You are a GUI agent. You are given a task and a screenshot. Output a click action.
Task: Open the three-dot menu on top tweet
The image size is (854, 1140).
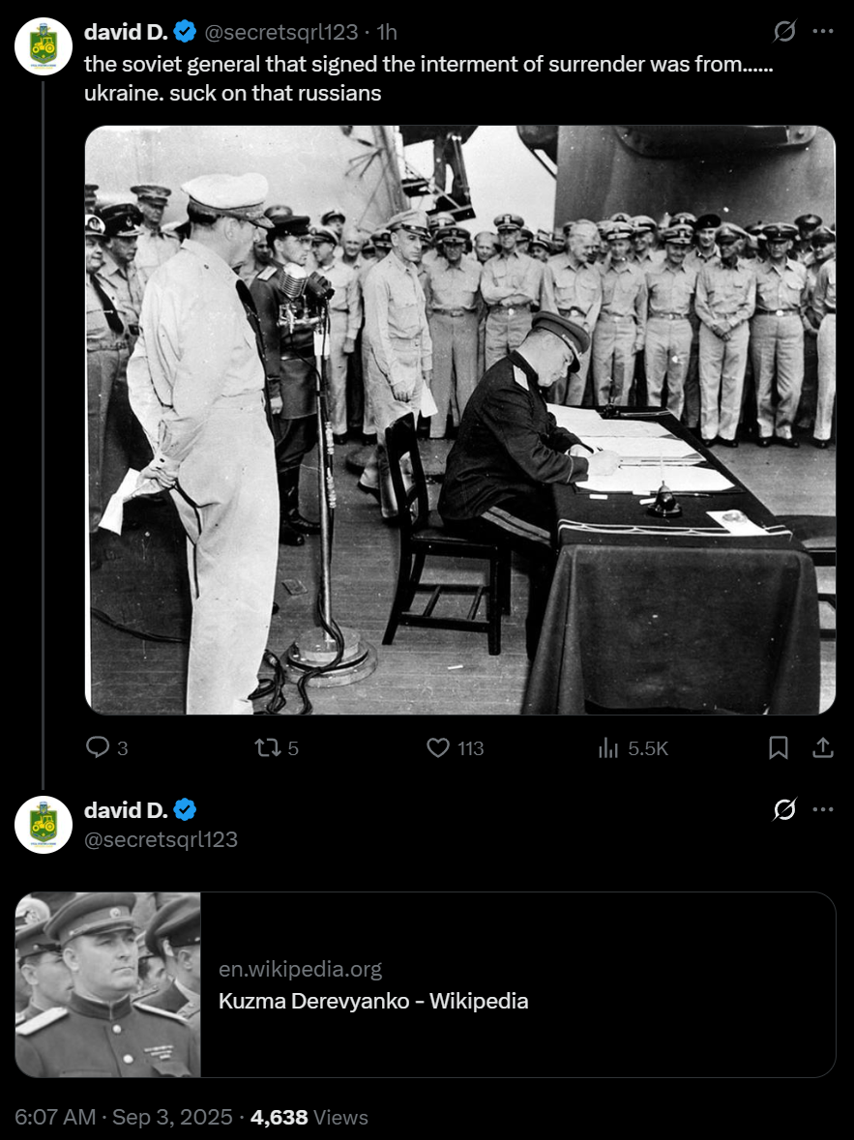click(x=823, y=31)
